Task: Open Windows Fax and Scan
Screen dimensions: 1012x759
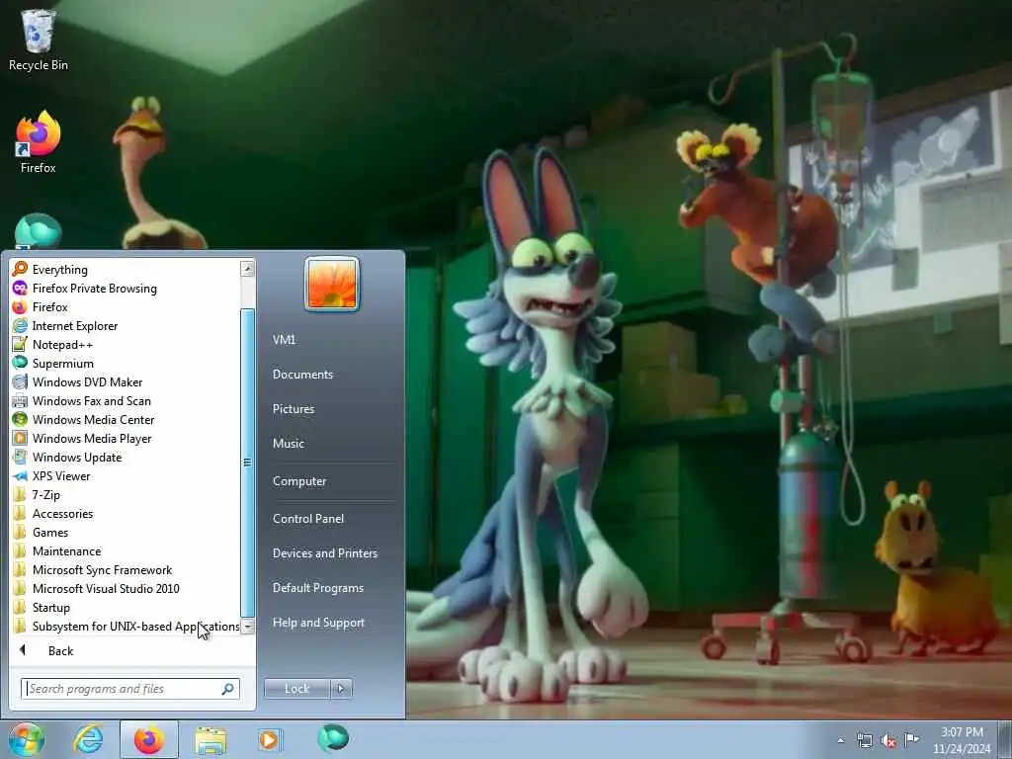Action: click(91, 401)
